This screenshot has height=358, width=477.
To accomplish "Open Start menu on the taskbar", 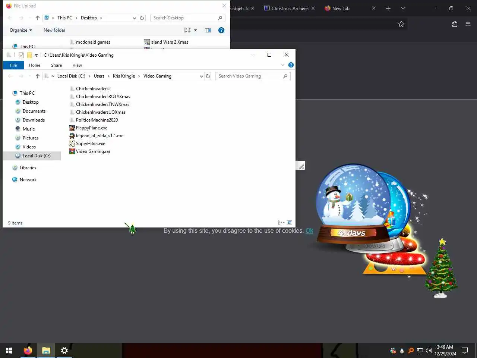I will coord(9,351).
